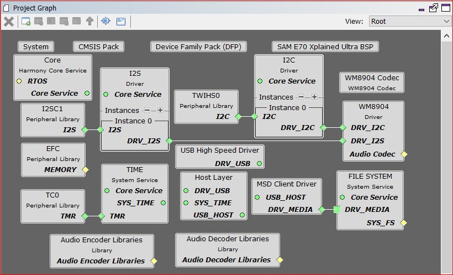Click the SYS_FS yellow diamond connector
This screenshot has width=453, height=275.
point(404,223)
